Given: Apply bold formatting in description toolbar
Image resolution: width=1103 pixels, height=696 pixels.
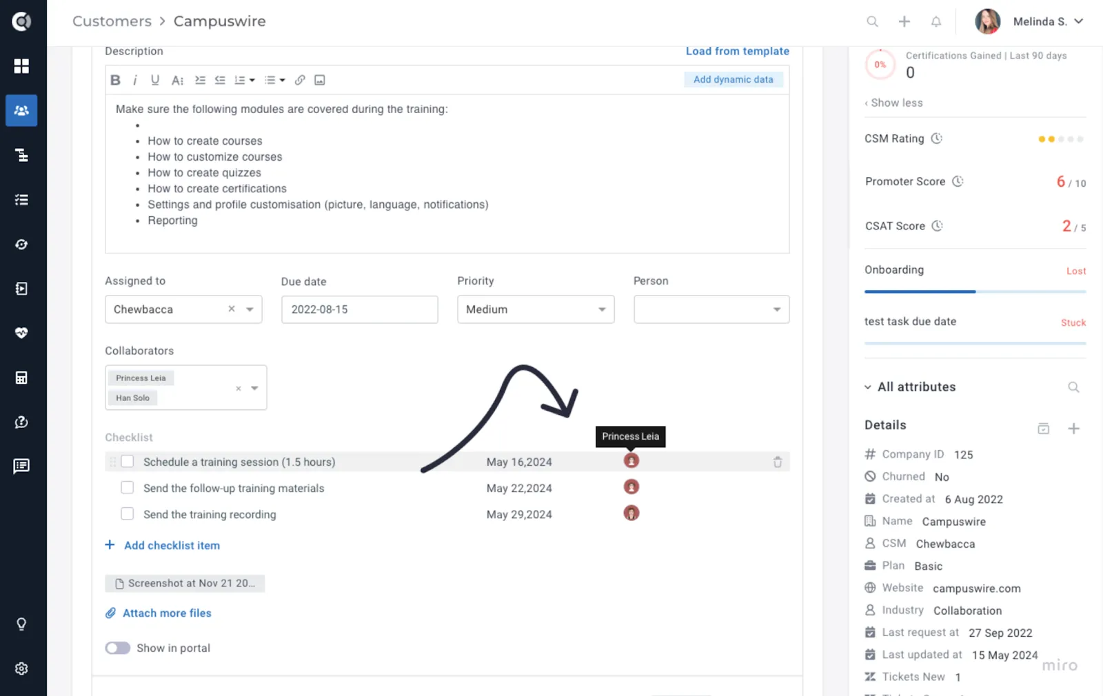Looking at the screenshot, I should pos(115,80).
